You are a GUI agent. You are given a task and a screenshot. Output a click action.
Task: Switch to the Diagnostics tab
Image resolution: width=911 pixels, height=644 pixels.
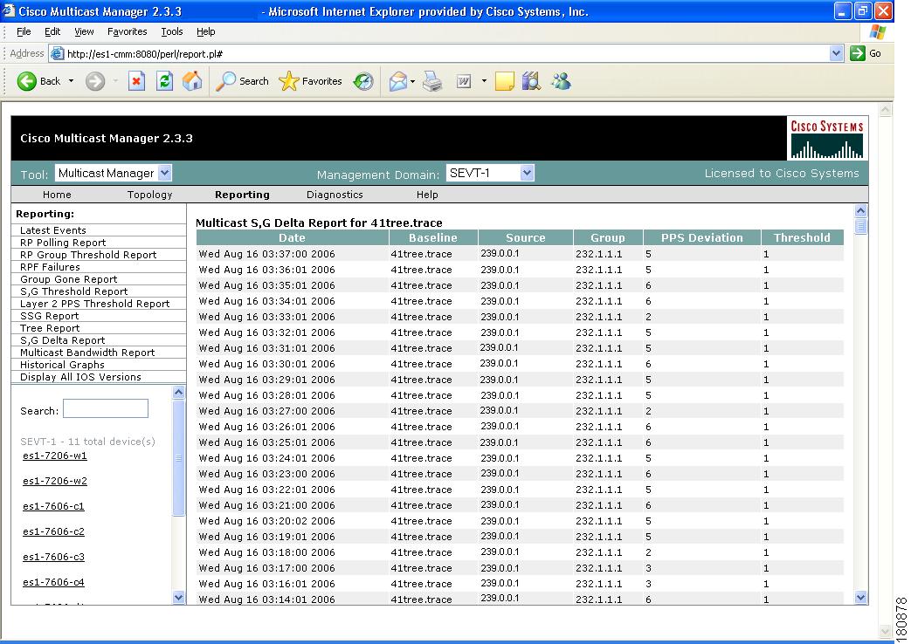(335, 195)
